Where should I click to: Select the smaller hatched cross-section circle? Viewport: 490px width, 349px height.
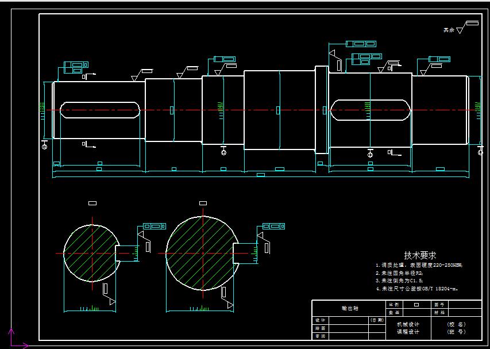click(x=92, y=254)
